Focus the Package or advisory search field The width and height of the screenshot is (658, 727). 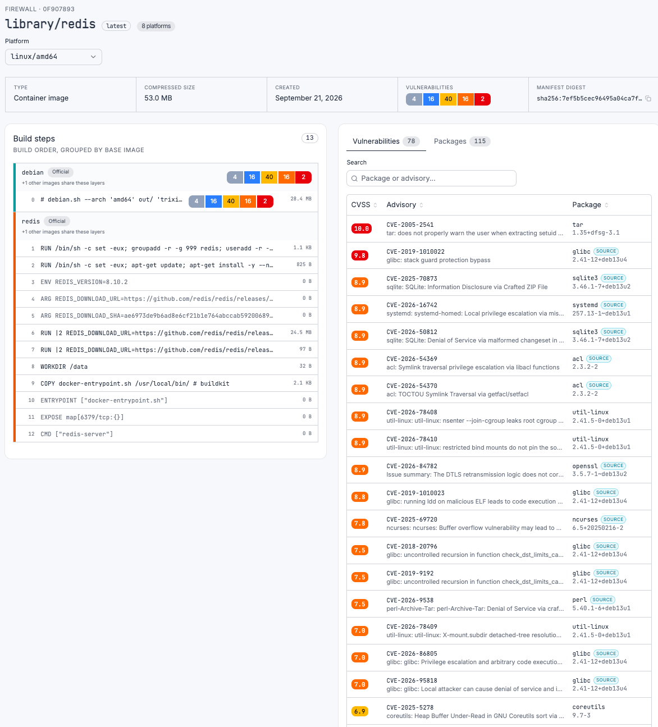point(431,179)
